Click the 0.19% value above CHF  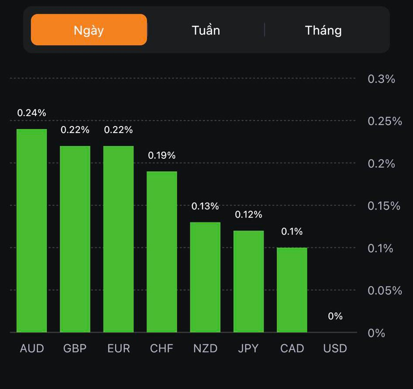pyautogui.click(x=162, y=155)
